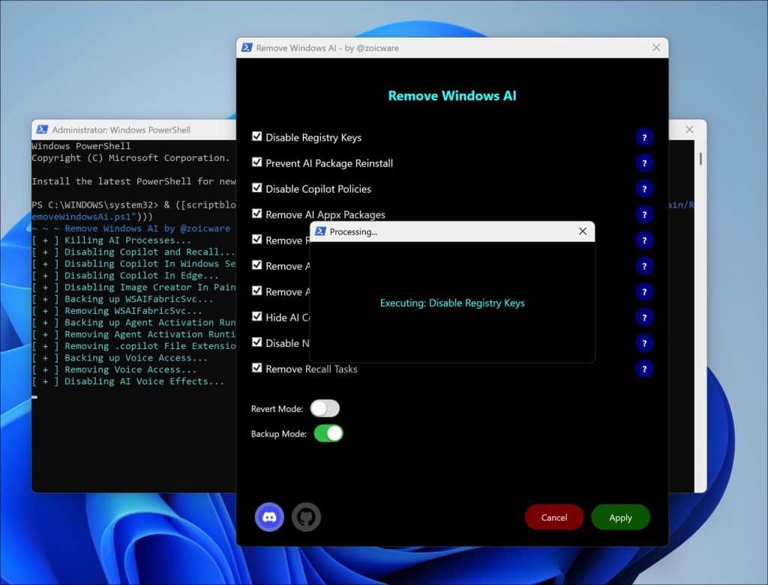Uncheck Disable Registry Keys
The height and width of the screenshot is (585, 768).
click(x=257, y=136)
